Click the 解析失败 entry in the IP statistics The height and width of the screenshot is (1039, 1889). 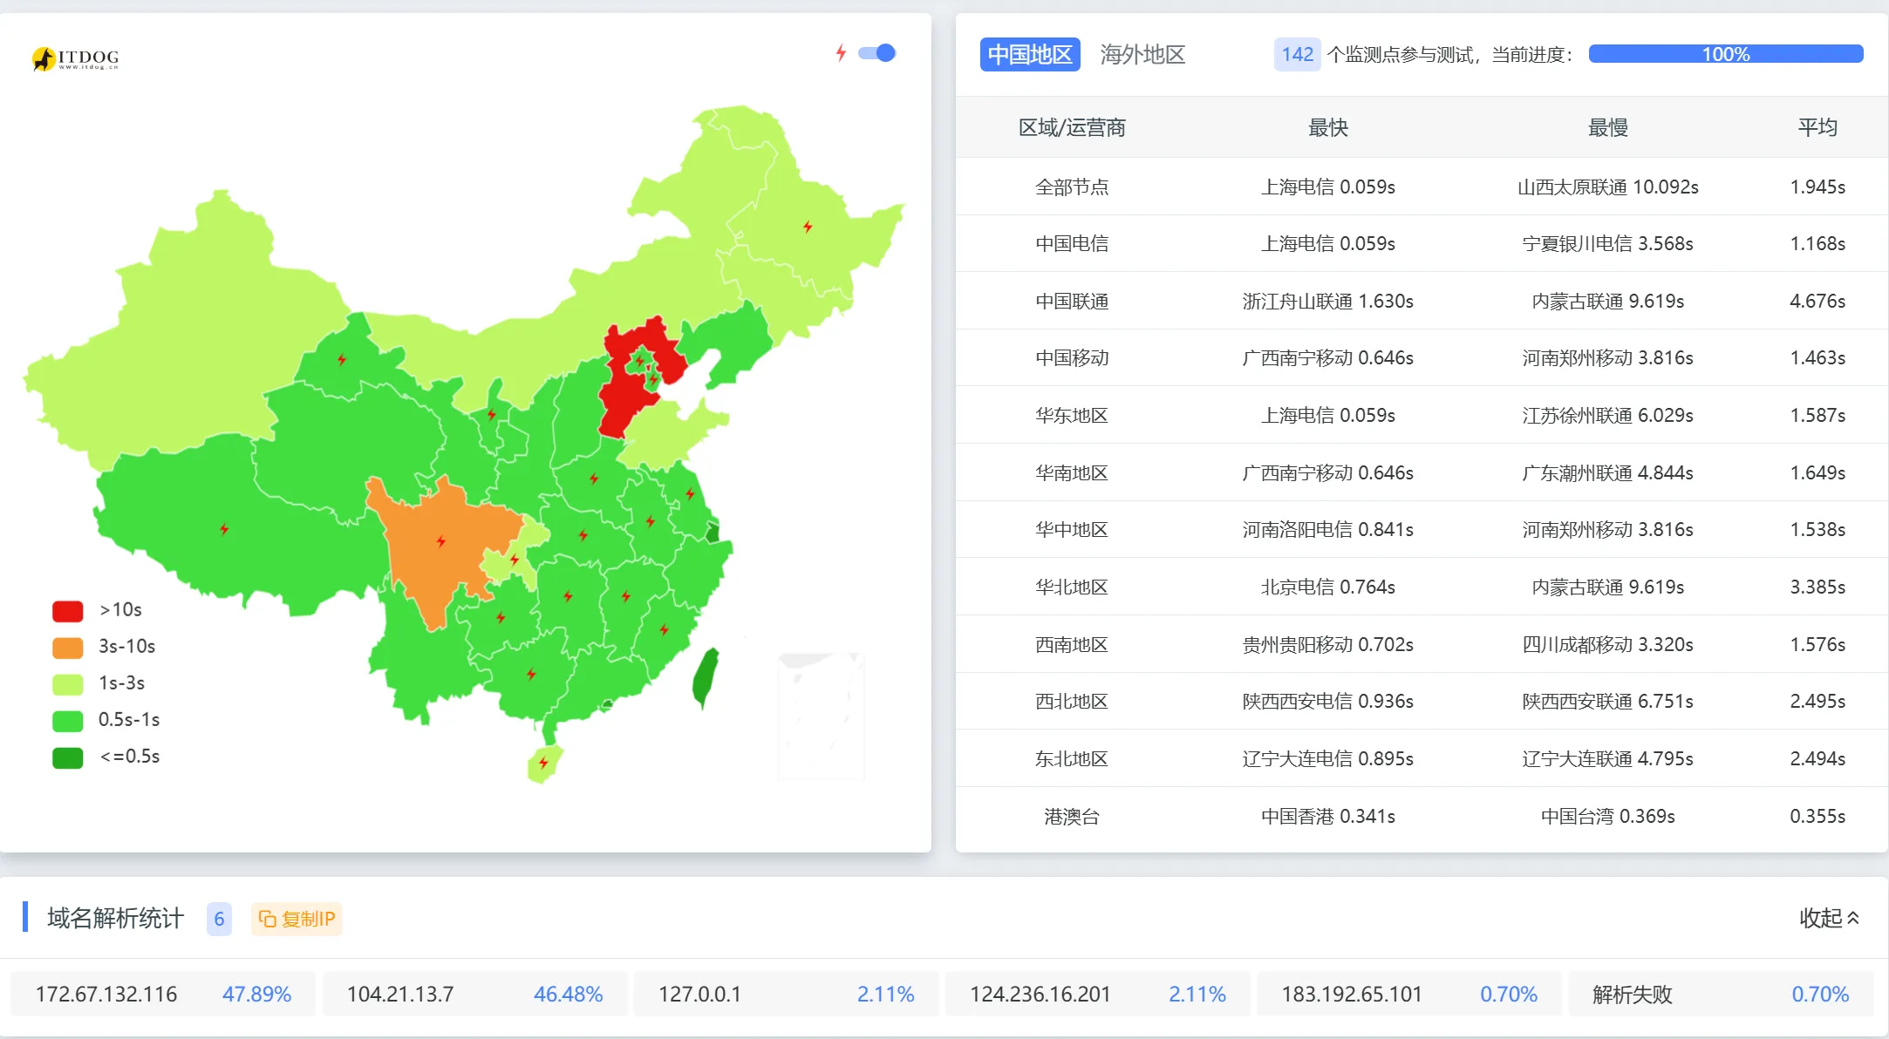pos(1632,995)
